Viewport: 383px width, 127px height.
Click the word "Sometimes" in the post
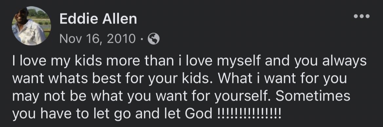point(313,96)
